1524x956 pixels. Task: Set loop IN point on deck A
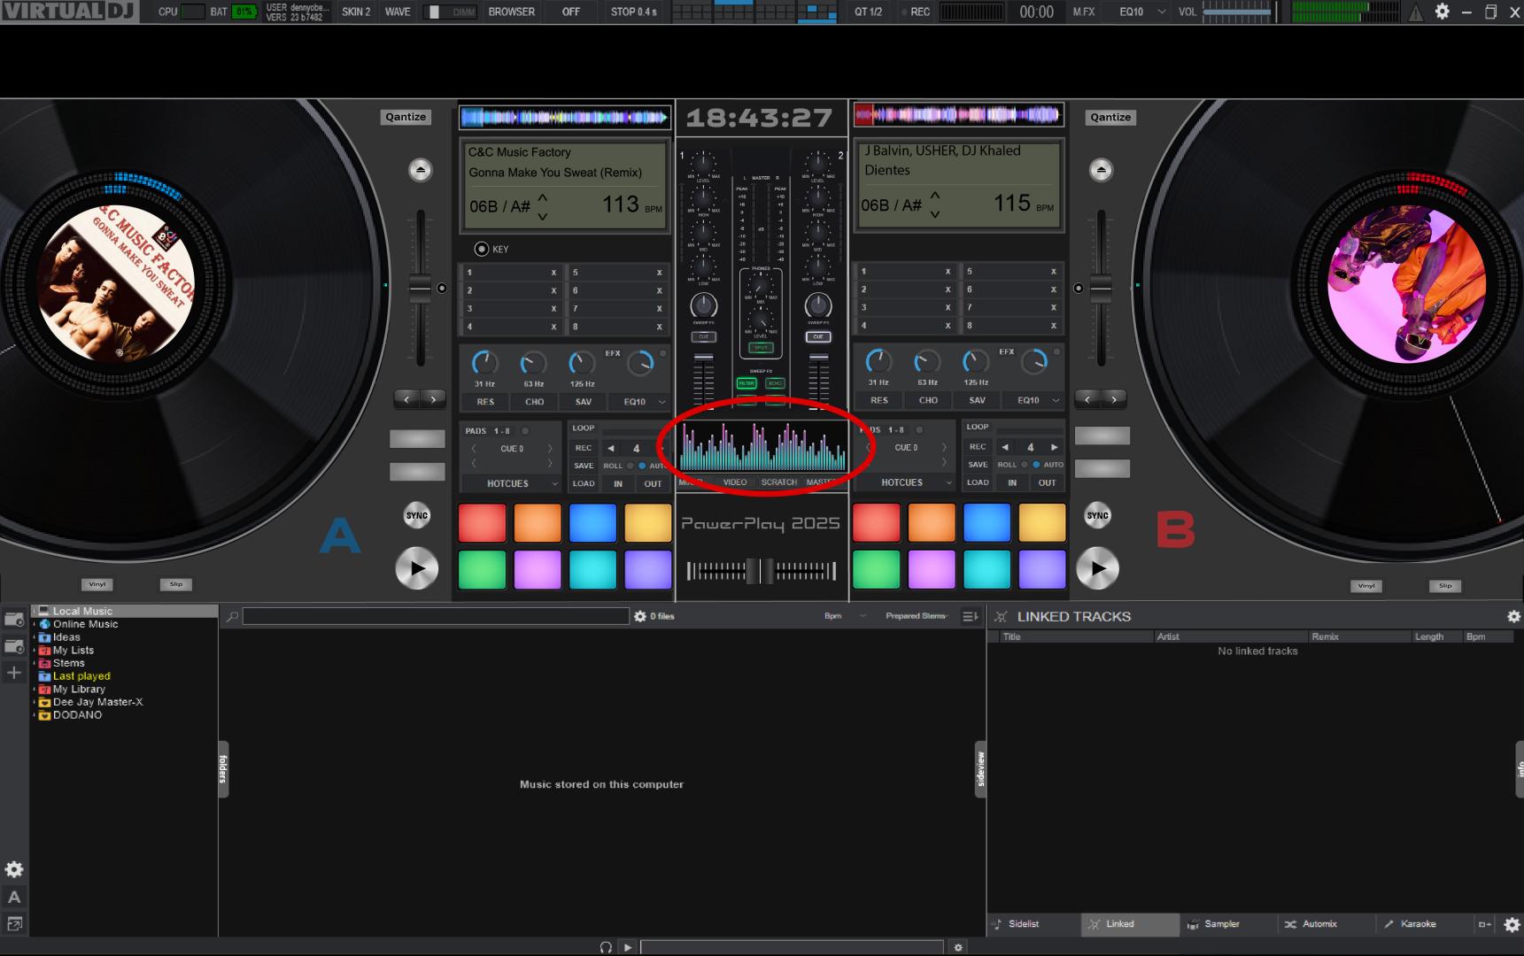[x=618, y=484]
